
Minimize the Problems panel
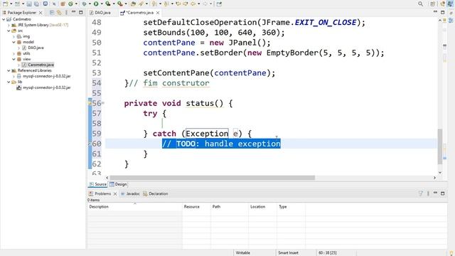coord(435,193)
